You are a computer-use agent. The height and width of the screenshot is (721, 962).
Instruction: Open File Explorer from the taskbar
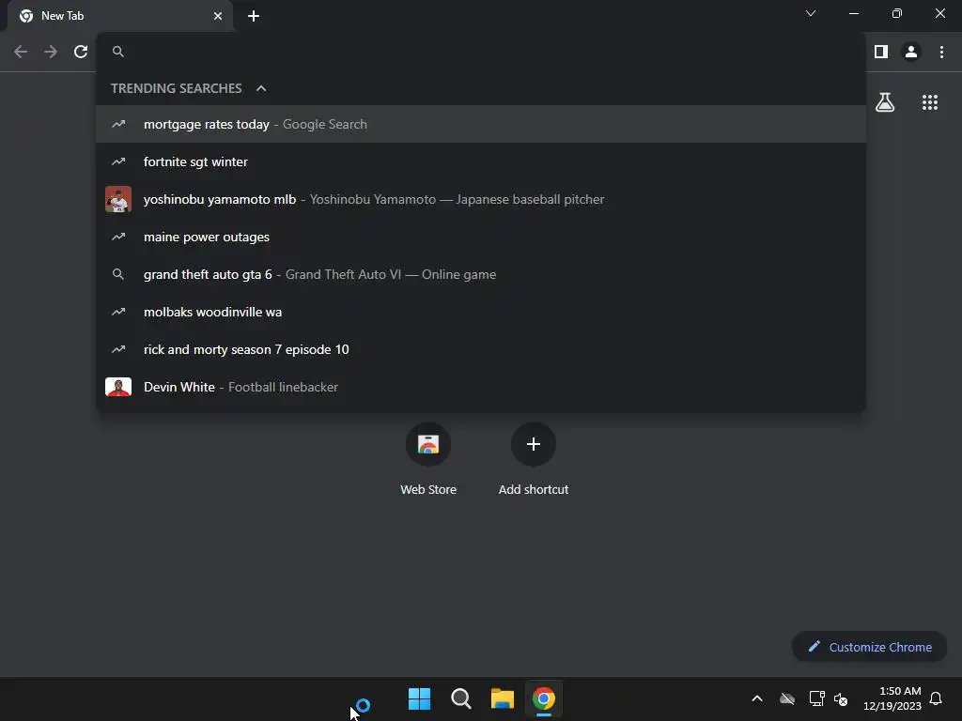click(503, 698)
